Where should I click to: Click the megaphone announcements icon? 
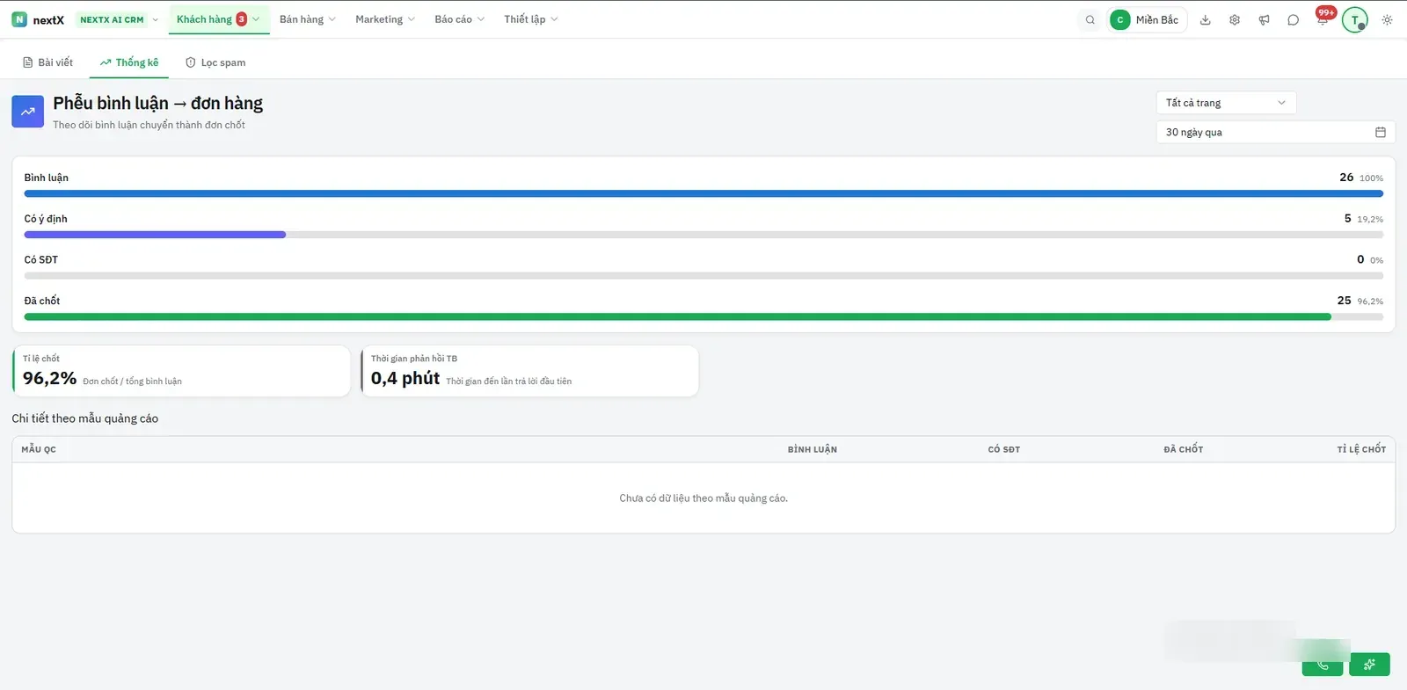pos(1264,19)
